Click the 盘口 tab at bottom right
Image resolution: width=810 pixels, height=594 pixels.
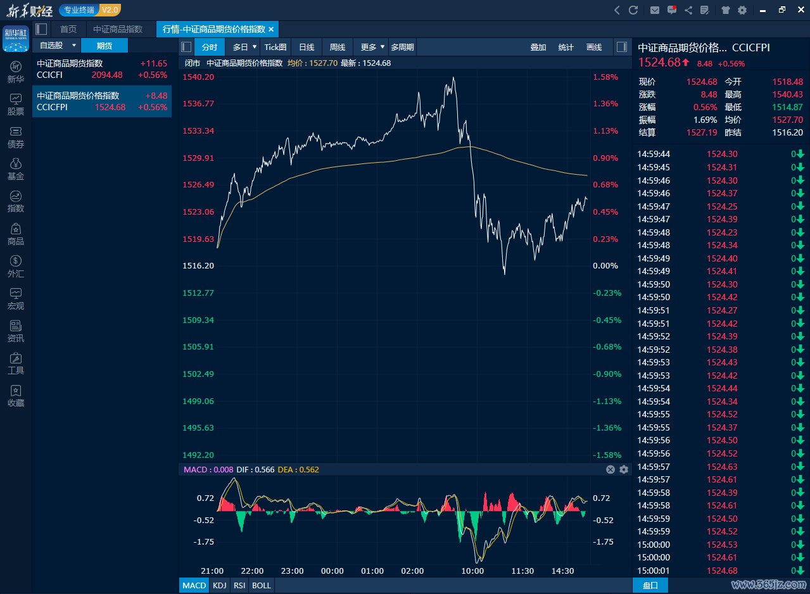pyautogui.click(x=650, y=585)
